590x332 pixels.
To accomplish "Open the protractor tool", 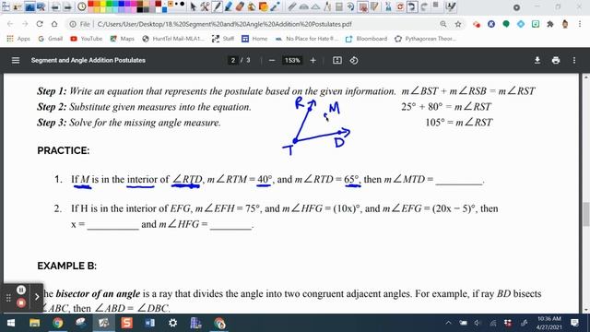I will point(304,6).
